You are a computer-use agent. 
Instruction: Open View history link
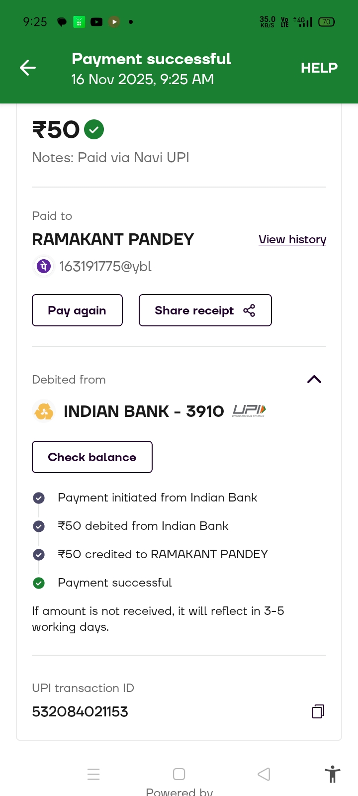click(x=292, y=239)
